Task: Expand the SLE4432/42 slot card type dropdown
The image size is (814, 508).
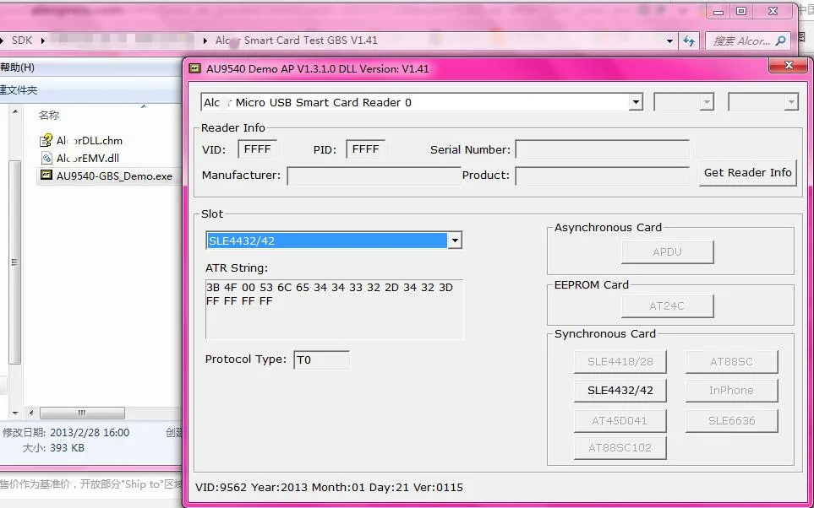Action: [455, 240]
